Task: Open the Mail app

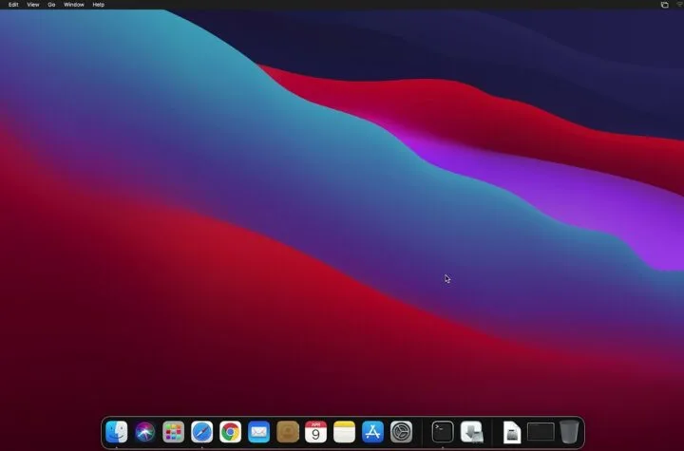Action: tap(258, 432)
